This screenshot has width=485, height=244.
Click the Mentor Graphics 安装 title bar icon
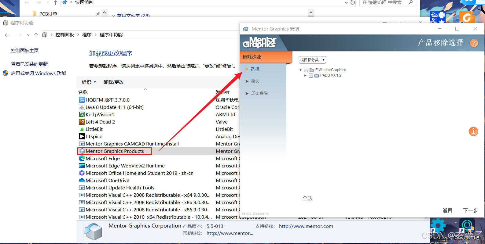coord(246,29)
